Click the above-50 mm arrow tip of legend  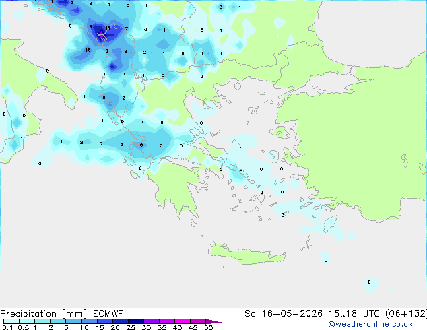click(x=213, y=322)
